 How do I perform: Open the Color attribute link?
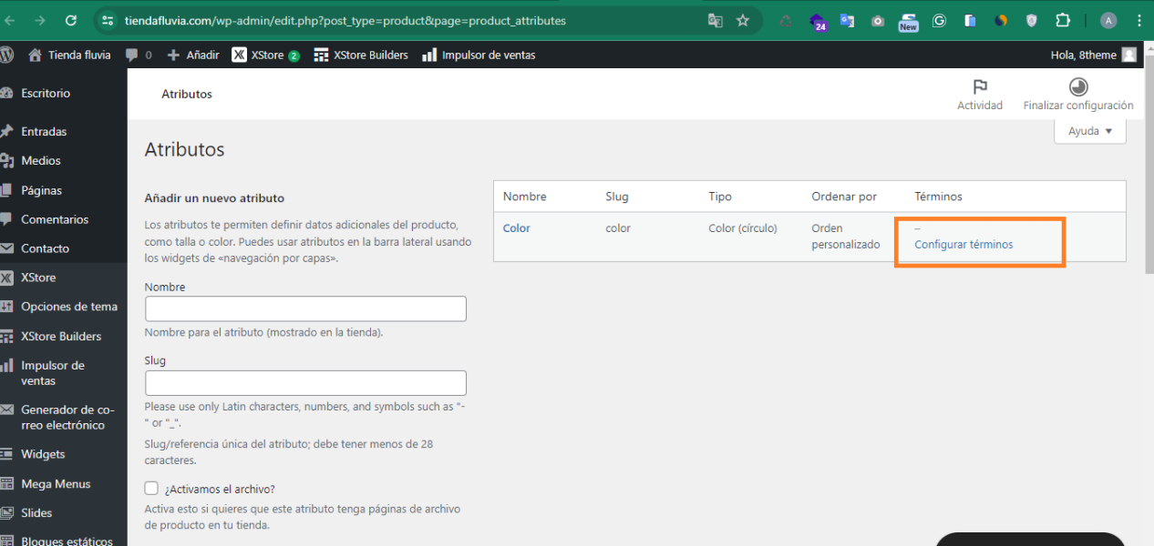516,228
